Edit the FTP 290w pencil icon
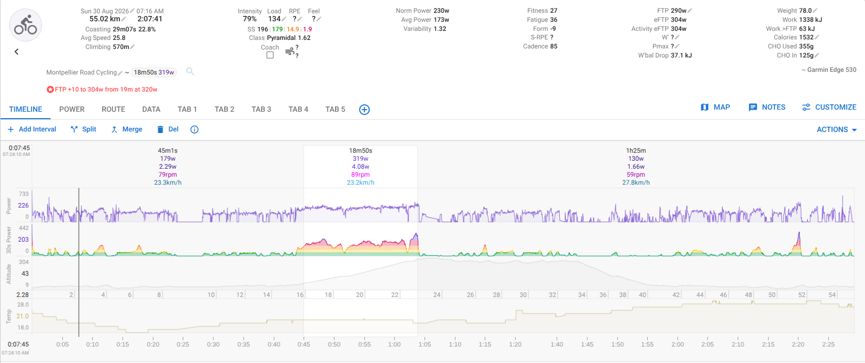The height and width of the screenshot is (363, 865). tap(690, 11)
